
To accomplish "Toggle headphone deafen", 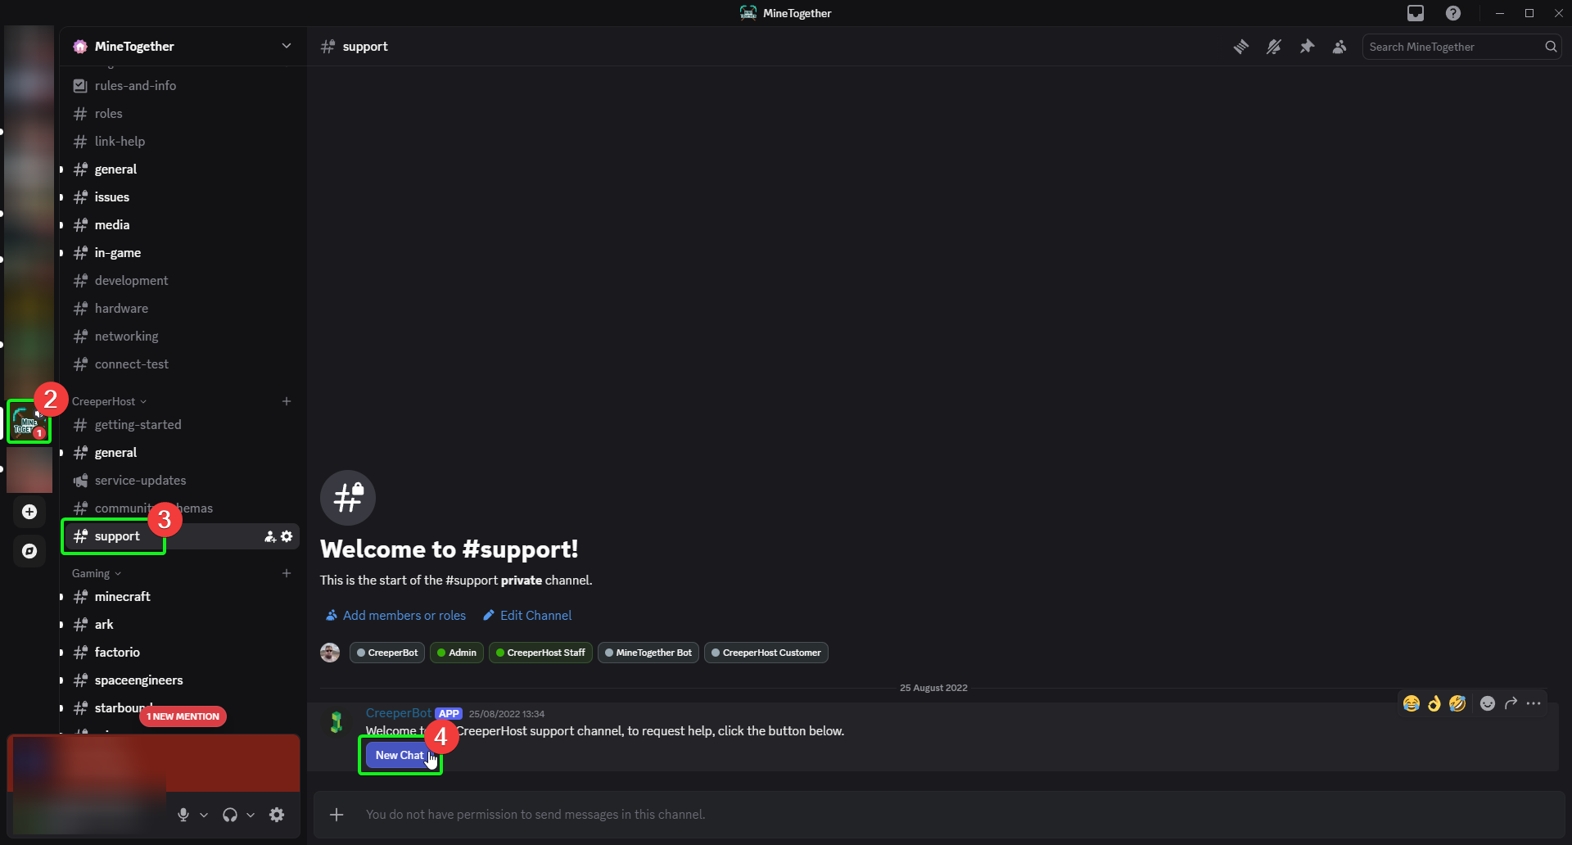I will point(230,815).
